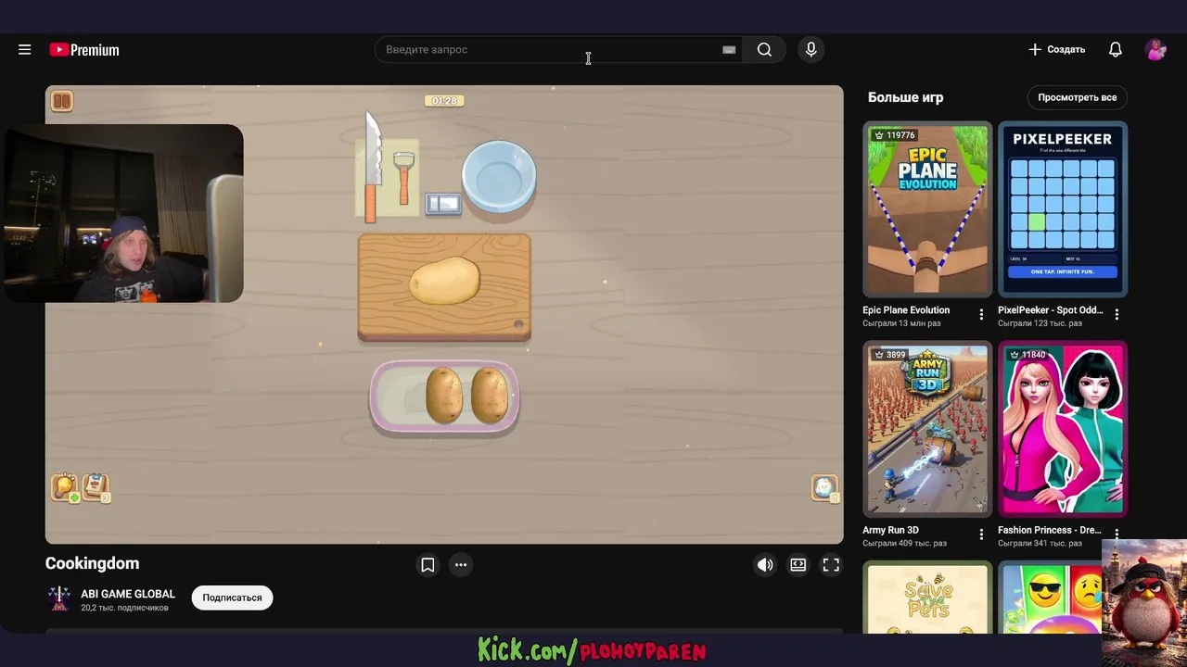Open the on-screen keyboard icon in search
Image resolution: width=1187 pixels, height=667 pixels.
pyautogui.click(x=729, y=50)
